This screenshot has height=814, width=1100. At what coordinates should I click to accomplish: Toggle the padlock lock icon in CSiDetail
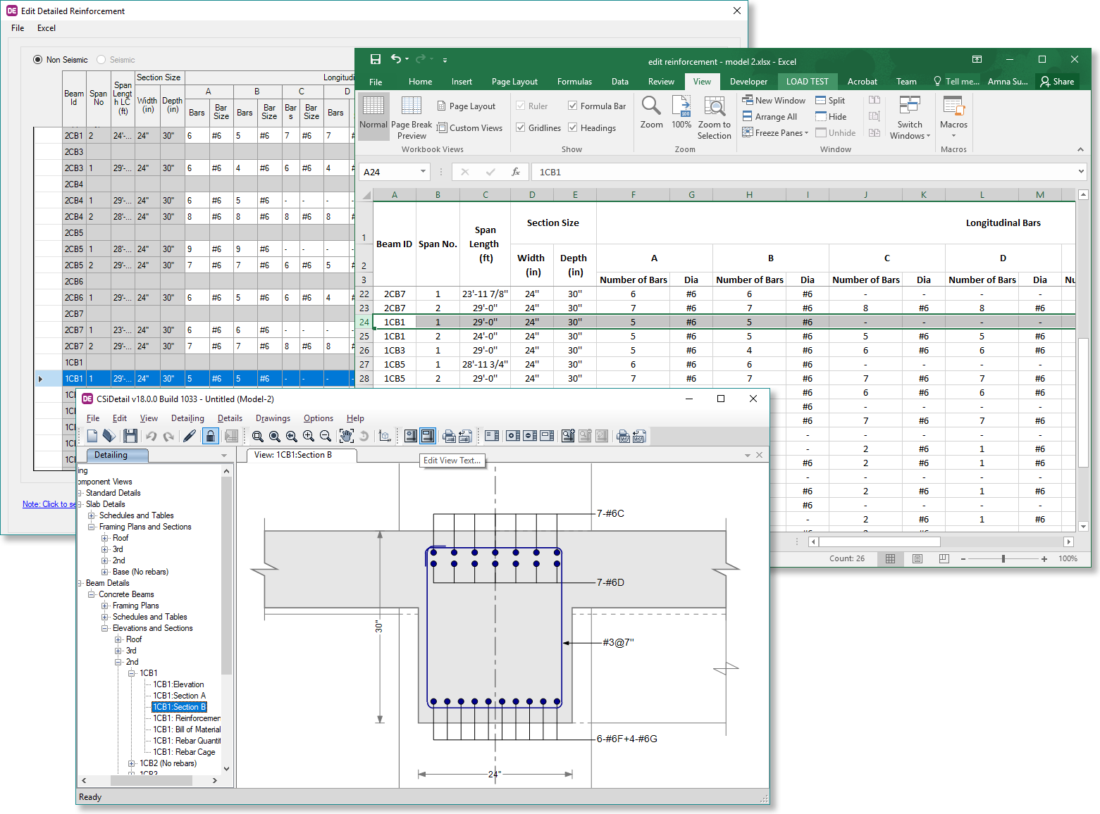coord(210,436)
